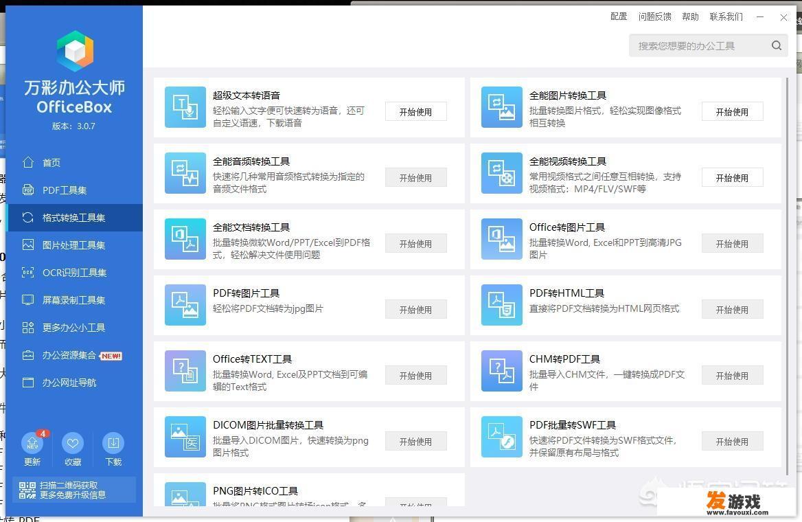
Task: Click 开始使用 for 全能视频转换工具
Action: (732, 178)
